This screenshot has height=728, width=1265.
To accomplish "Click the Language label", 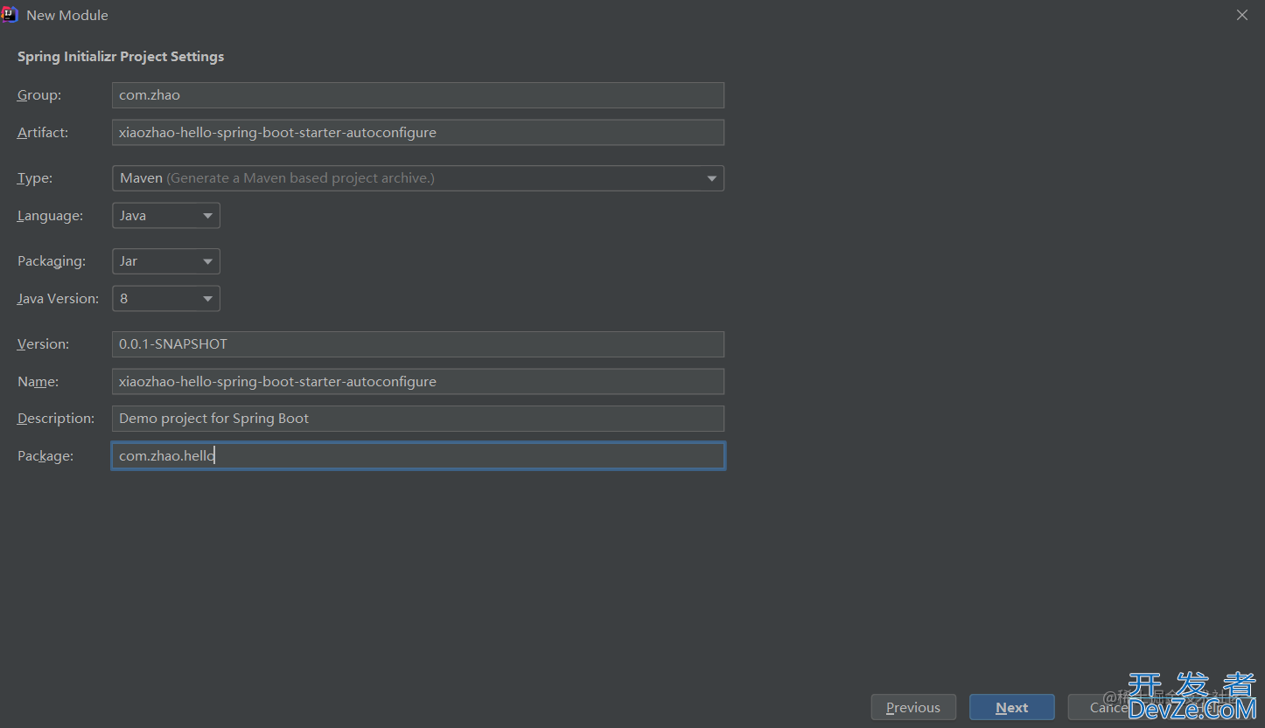I will click(x=51, y=216).
